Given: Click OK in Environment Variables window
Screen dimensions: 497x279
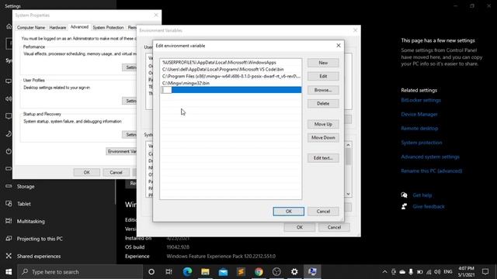Looking at the screenshot, I should (x=300, y=227).
